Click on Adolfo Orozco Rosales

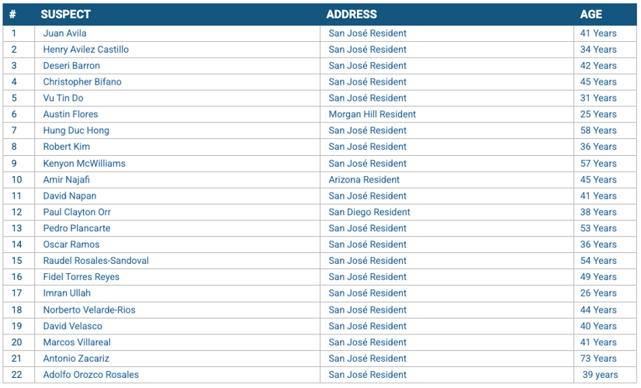[x=91, y=375]
